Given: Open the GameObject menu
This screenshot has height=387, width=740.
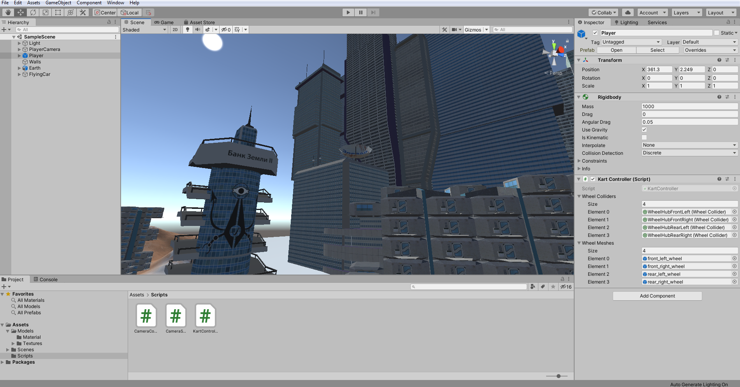Looking at the screenshot, I should (58, 3).
